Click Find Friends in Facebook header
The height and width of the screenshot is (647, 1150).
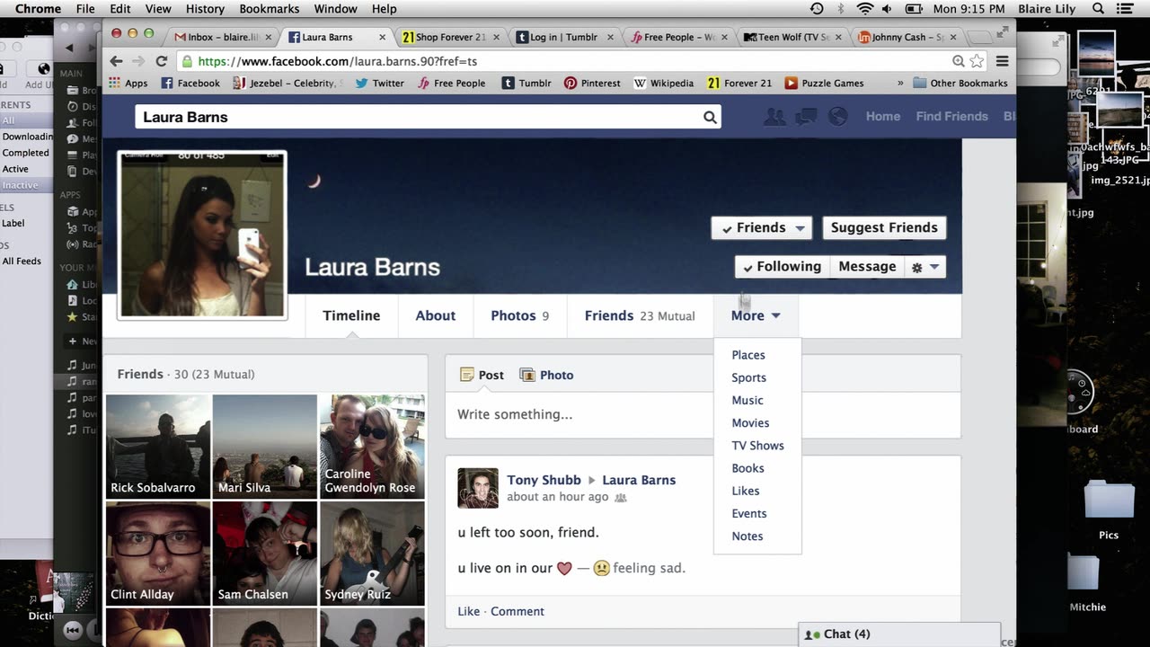pos(951,116)
